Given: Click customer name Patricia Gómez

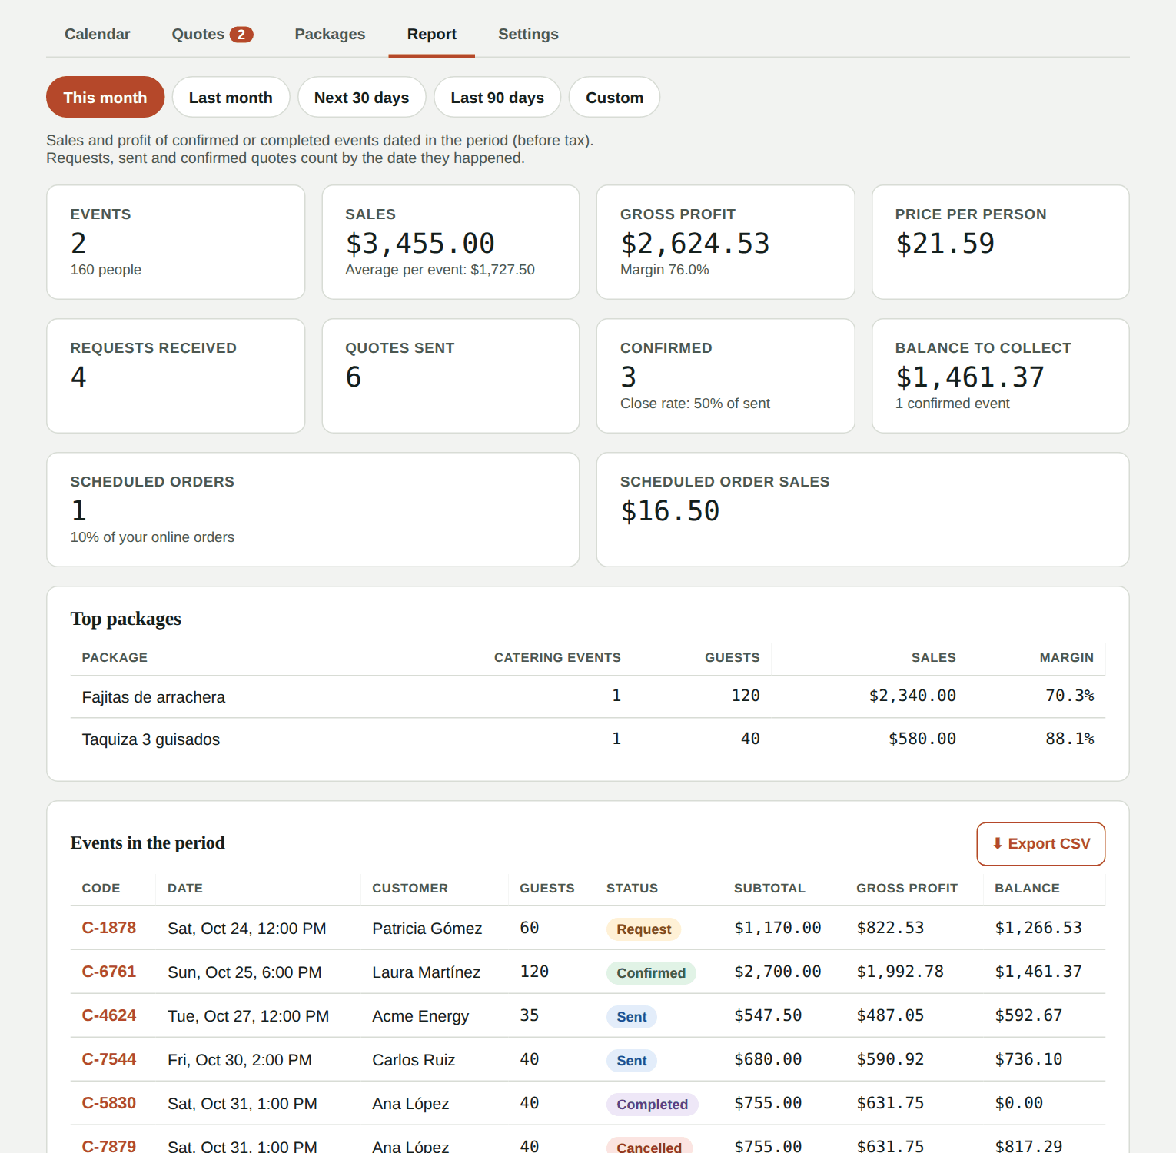Looking at the screenshot, I should pos(427,929).
